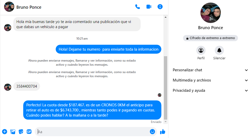
Task: Attach a photo or file
Action: coord(13,132)
